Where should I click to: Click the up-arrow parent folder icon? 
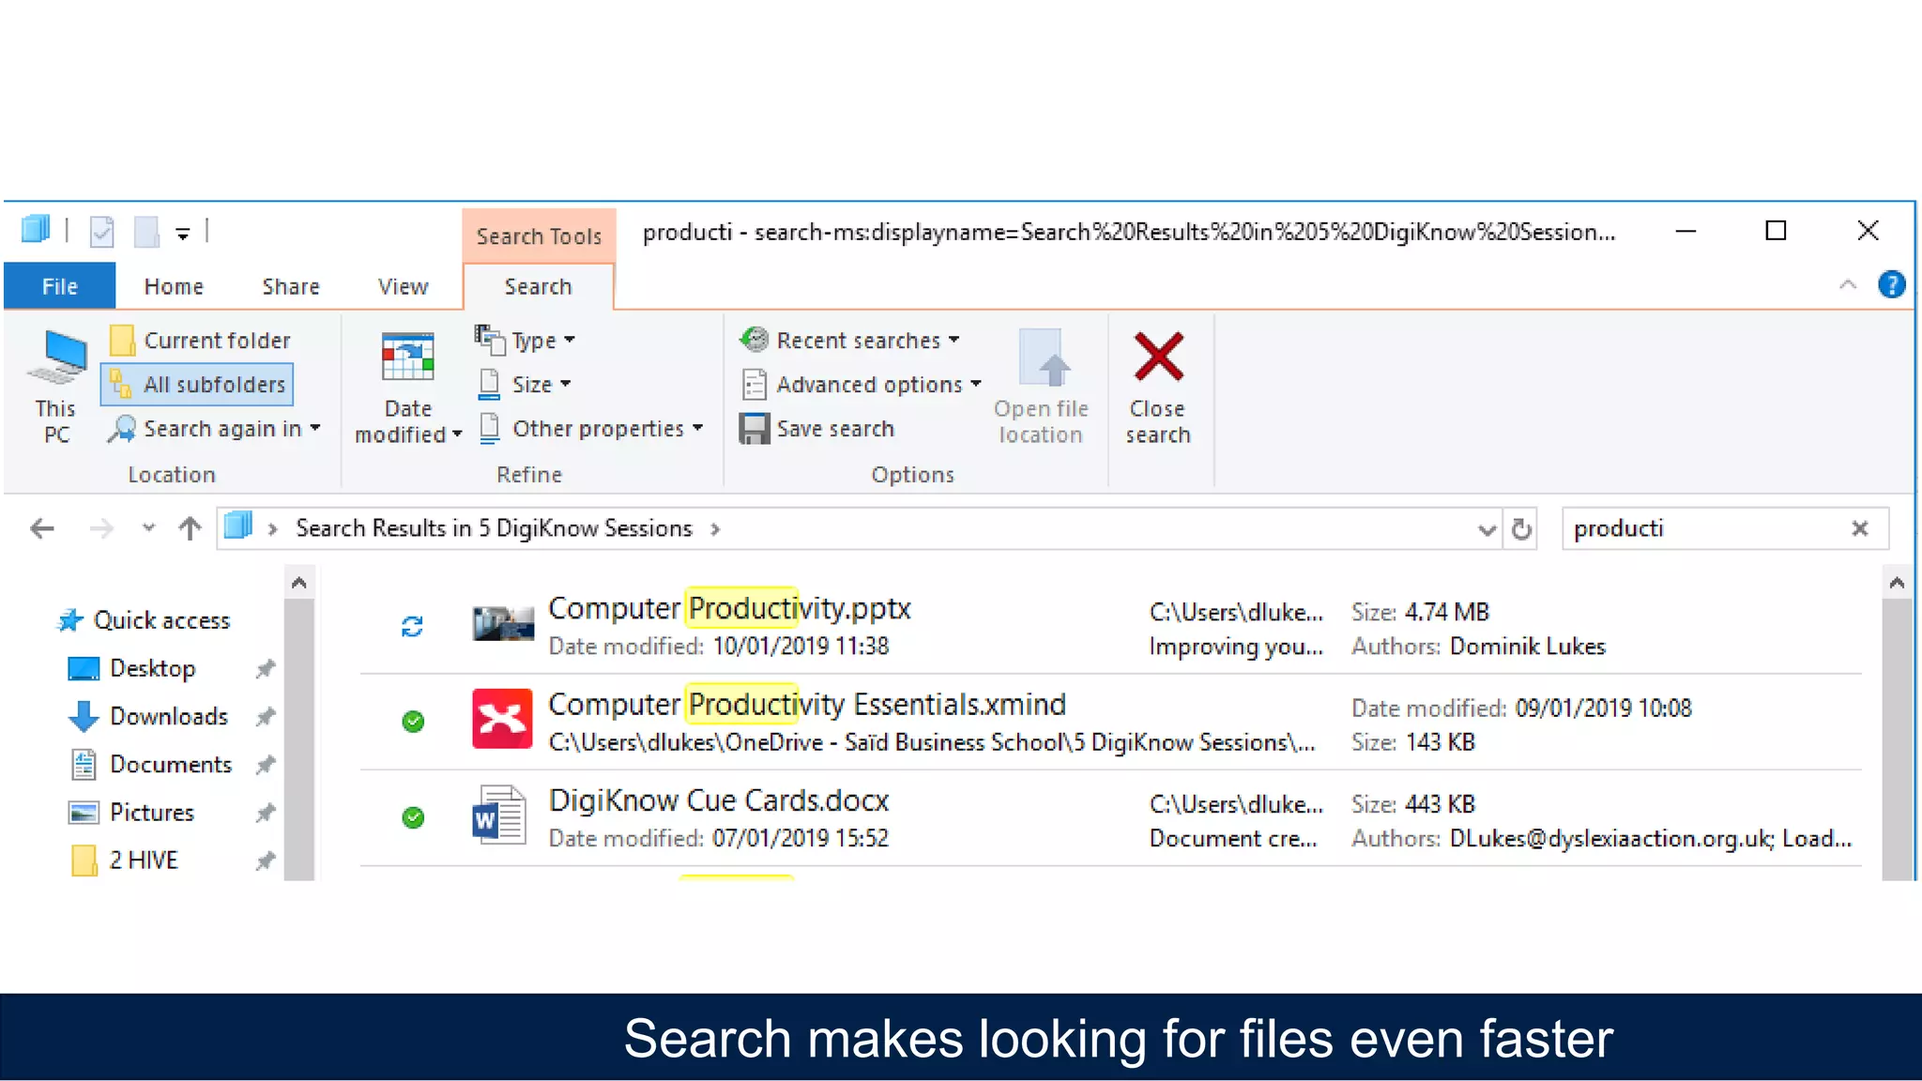pyautogui.click(x=190, y=529)
